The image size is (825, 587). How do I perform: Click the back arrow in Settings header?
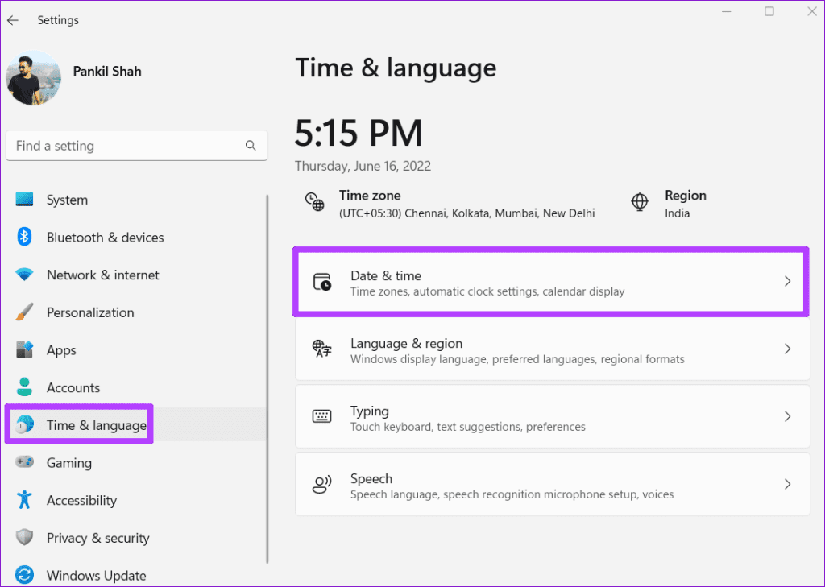[13, 20]
